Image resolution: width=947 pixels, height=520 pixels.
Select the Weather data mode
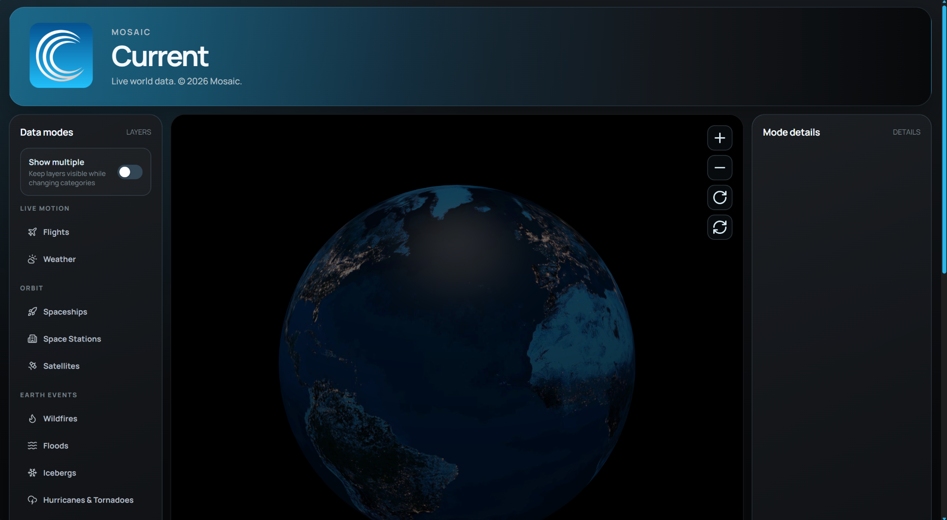85,259
